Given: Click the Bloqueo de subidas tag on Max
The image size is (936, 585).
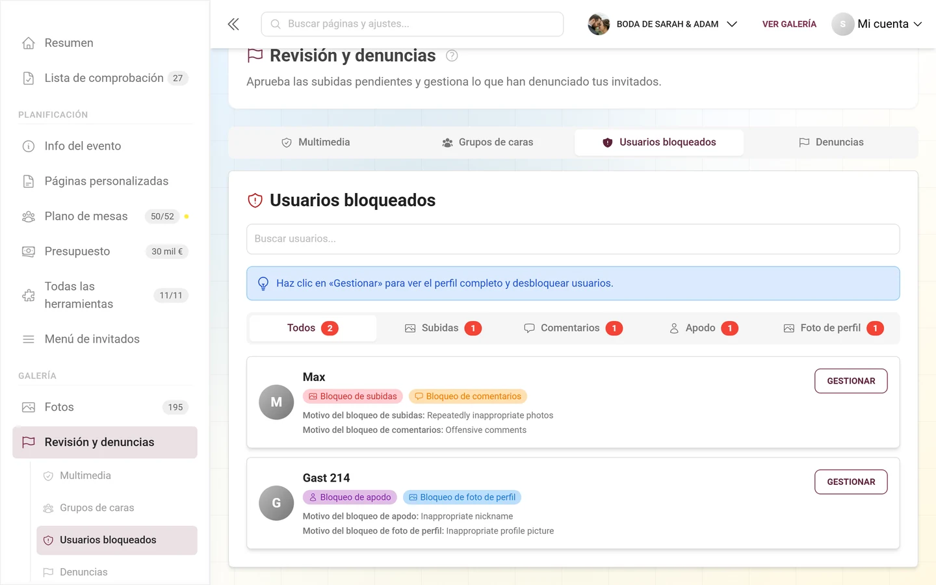Looking at the screenshot, I should pos(353,396).
